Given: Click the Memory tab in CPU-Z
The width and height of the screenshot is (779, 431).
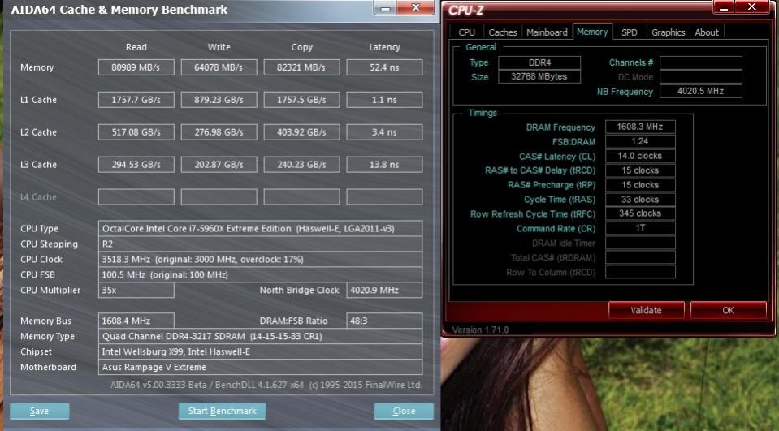Looking at the screenshot, I should 592,32.
